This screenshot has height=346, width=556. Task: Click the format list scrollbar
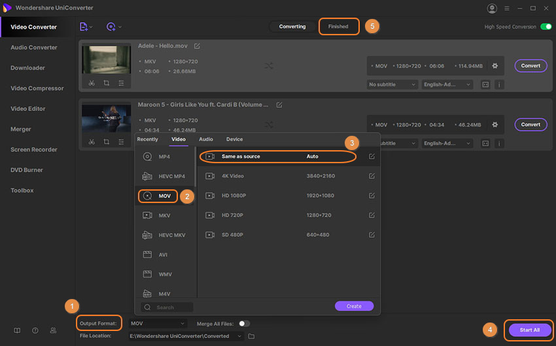[195, 167]
